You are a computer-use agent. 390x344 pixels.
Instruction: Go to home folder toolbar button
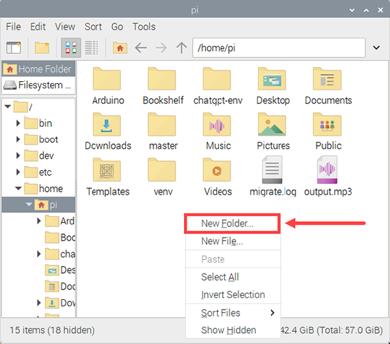pyautogui.click(x=120, y=47)
